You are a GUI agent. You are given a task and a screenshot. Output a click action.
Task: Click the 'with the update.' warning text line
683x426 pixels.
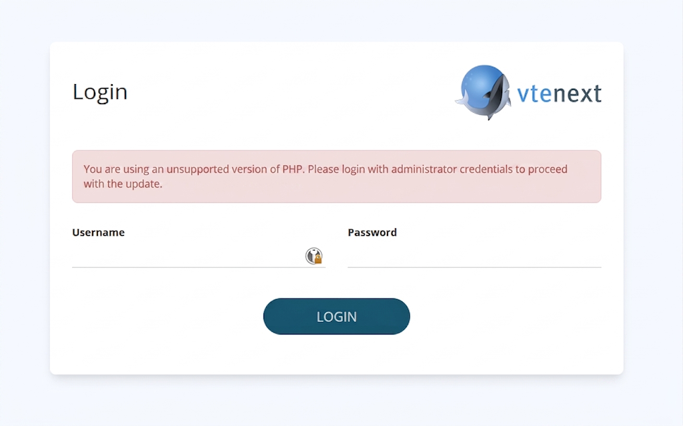[x=123, y=184]
